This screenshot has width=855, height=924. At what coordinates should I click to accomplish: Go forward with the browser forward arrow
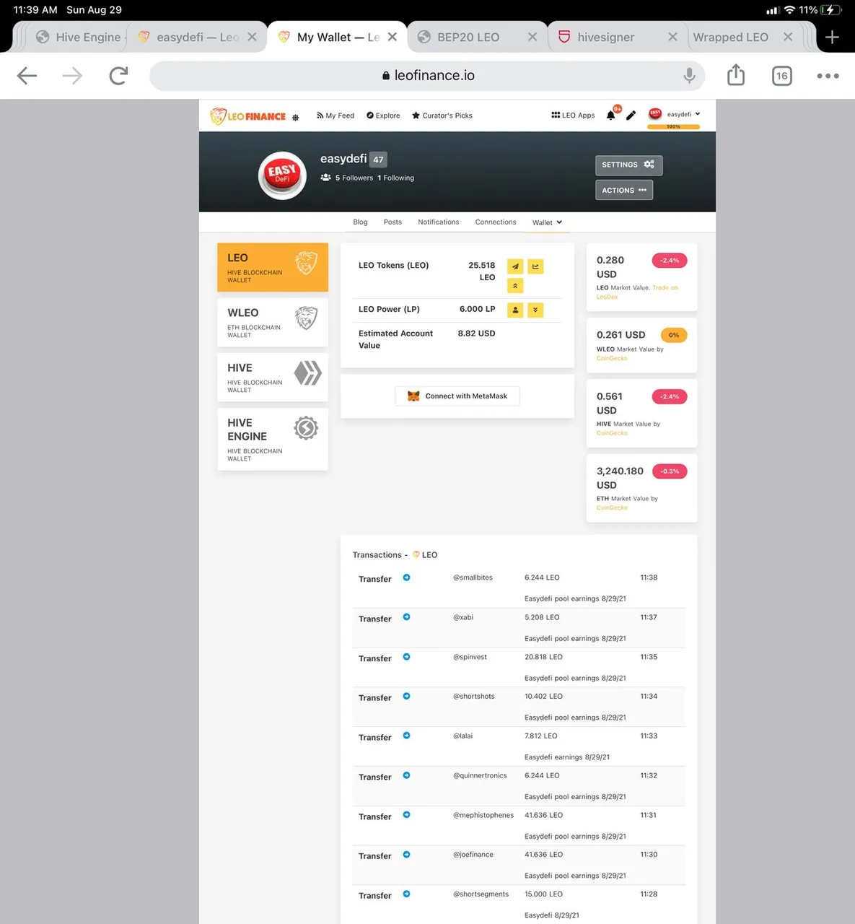pos(72,76)
